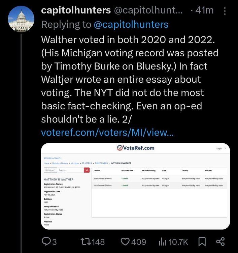Open the three-dot more options menu

[x=225, y=11]
